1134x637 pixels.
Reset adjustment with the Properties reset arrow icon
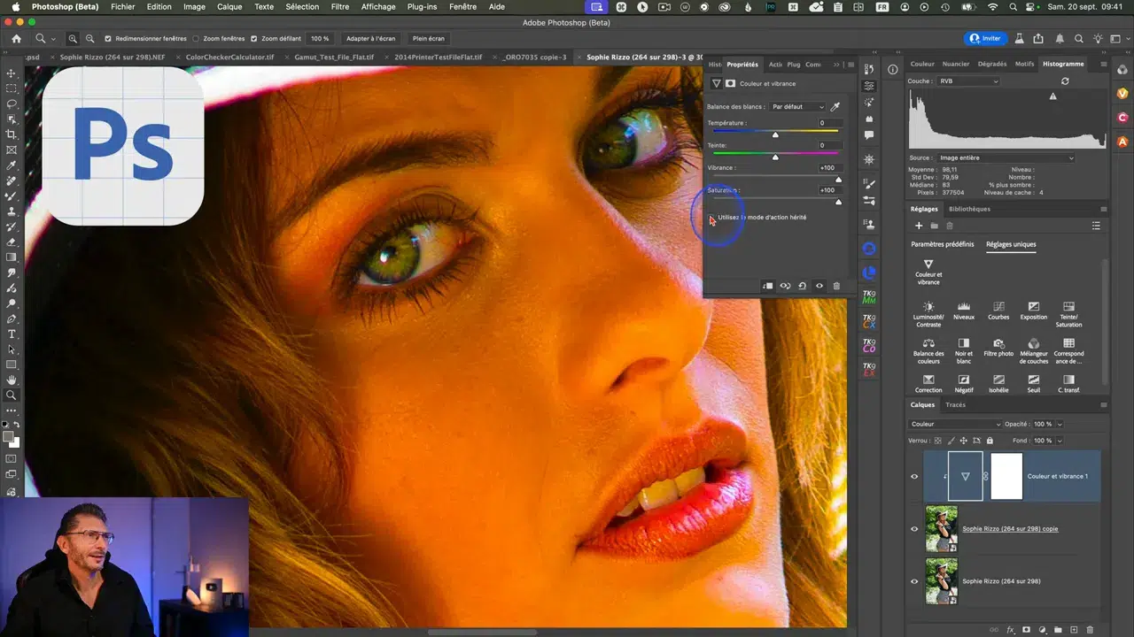(802, 286)
